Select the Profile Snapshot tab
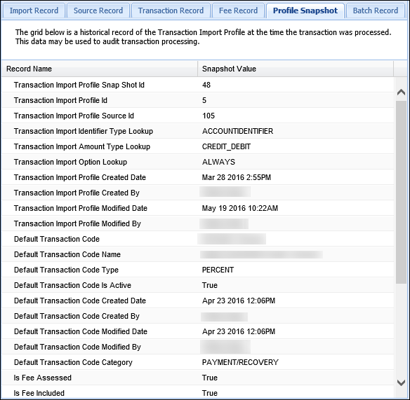This screenshot has height=400, width=410. [305, 11]
